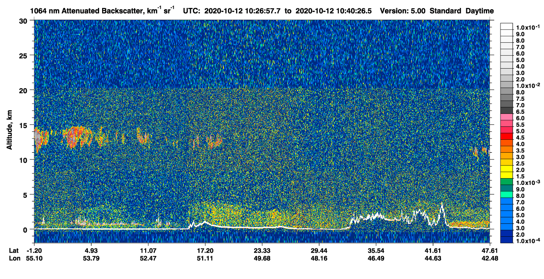Viewport: 544px width, 279px height.
Task: Click the longitude value 44.63
Action: tap(433, 258)
